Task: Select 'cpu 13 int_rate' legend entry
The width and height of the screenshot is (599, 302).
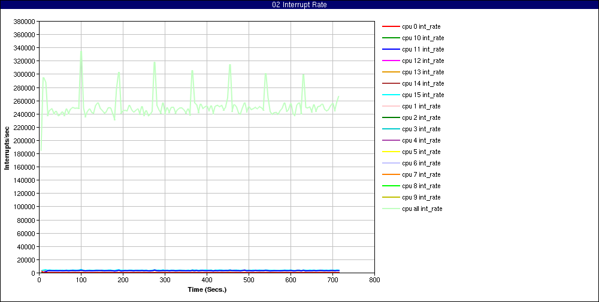Action: pyautogui.click(x=413, y=73)
